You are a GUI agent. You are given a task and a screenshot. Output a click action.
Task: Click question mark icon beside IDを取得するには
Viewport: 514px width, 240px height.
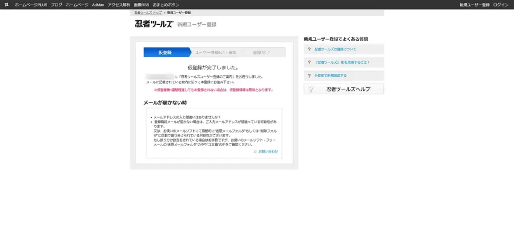click(309, 62)
